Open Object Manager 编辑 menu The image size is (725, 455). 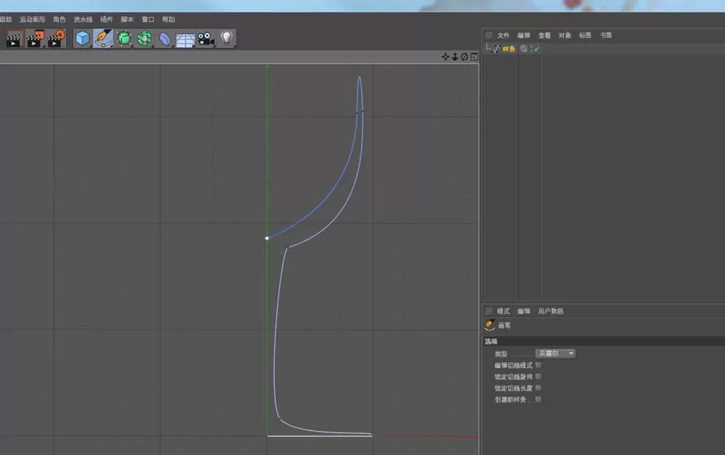(x=524, y=35)
